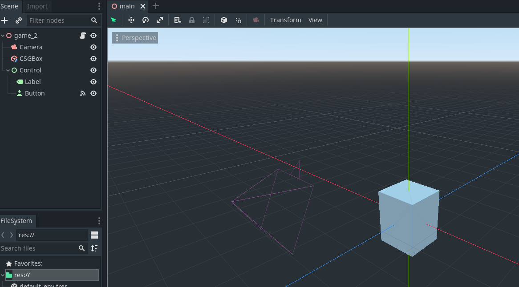Click the Camera node icon
Image resolution: width=519 pixels, height=287 pixels.
tap(14, 47)
